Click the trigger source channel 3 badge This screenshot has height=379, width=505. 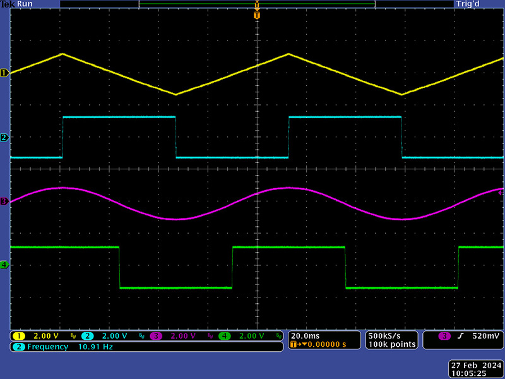pyautogui.click(x=445, y=337)
